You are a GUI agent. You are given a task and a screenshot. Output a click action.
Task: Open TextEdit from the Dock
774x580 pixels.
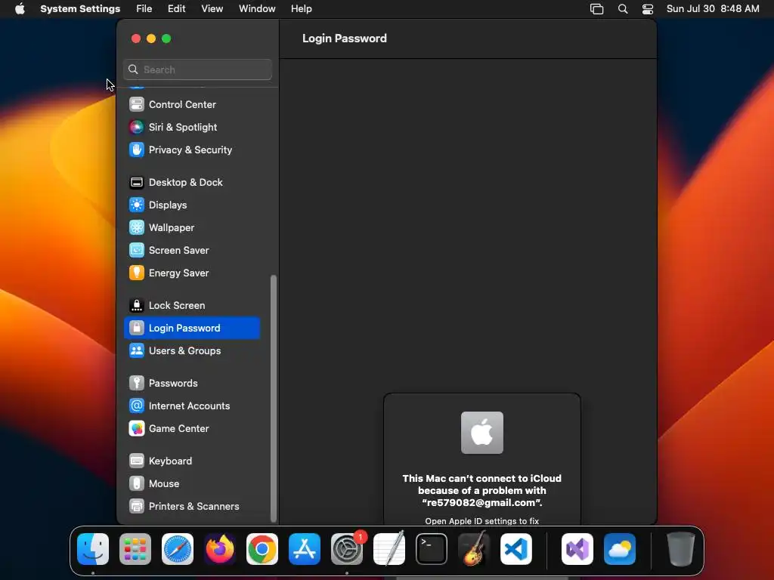(389, 549)
